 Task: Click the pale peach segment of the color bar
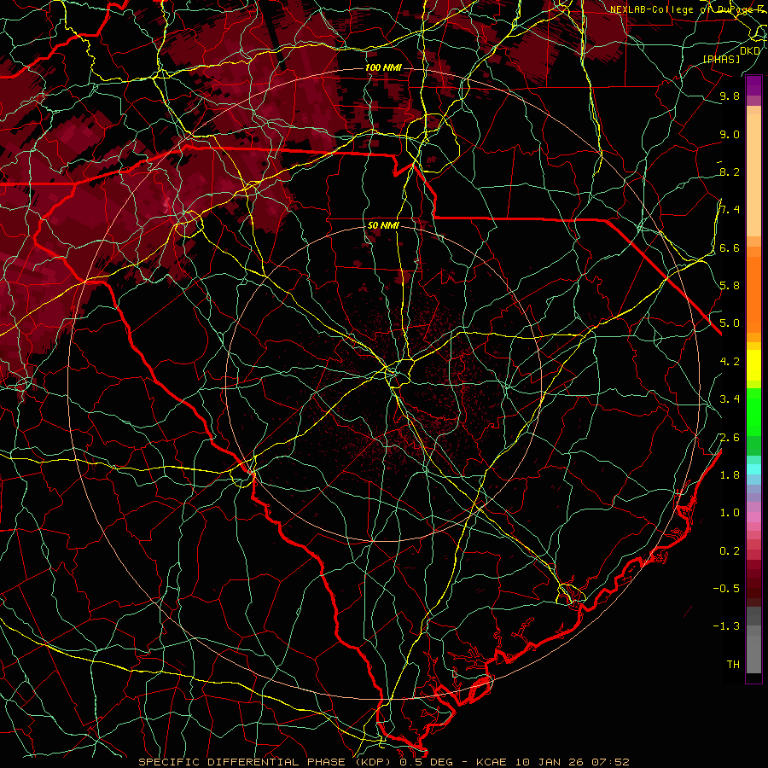point(753,175)
